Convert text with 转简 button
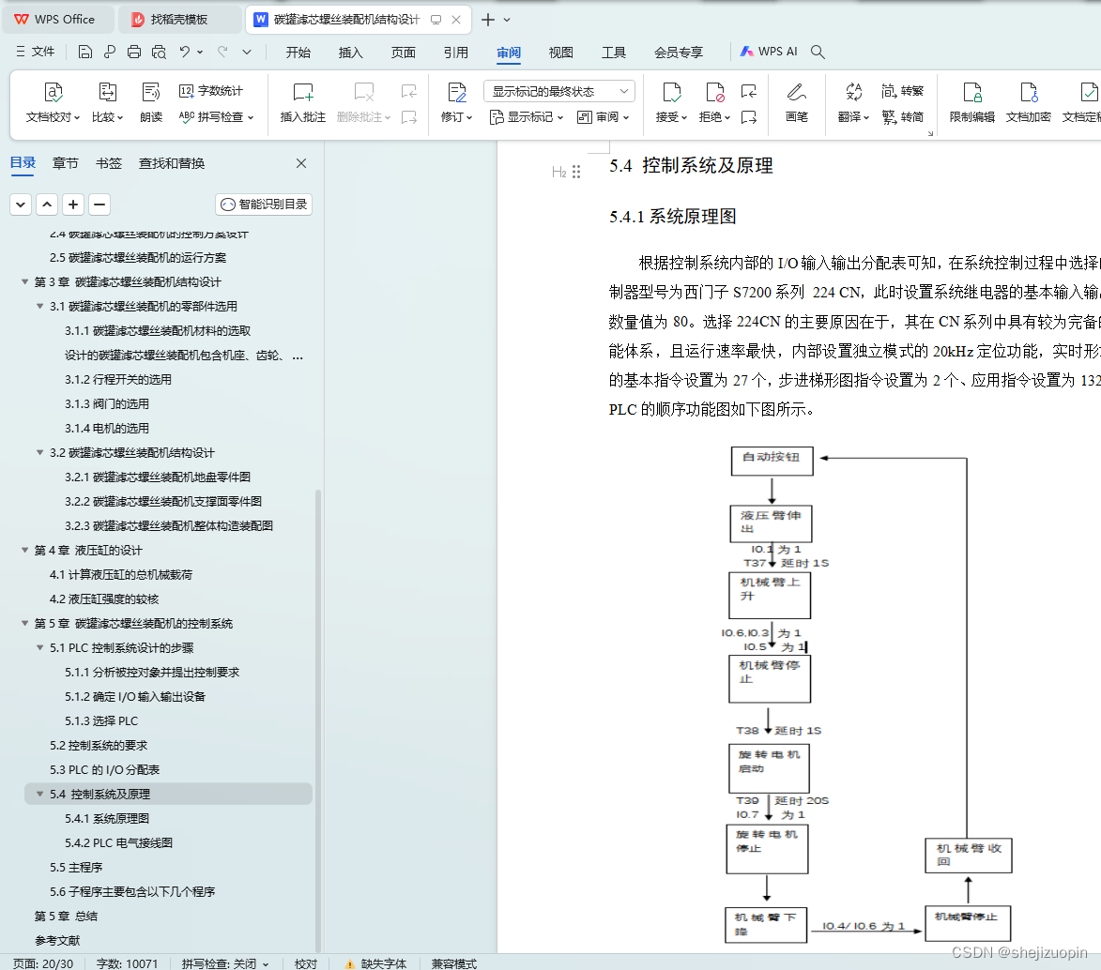The height and width of the screenshot is (970, 1101). coord(903,116)
